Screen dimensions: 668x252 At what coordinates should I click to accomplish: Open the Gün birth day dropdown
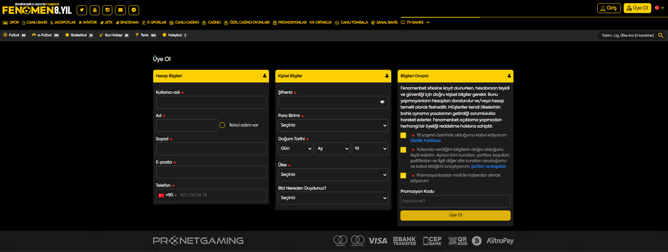296,149
